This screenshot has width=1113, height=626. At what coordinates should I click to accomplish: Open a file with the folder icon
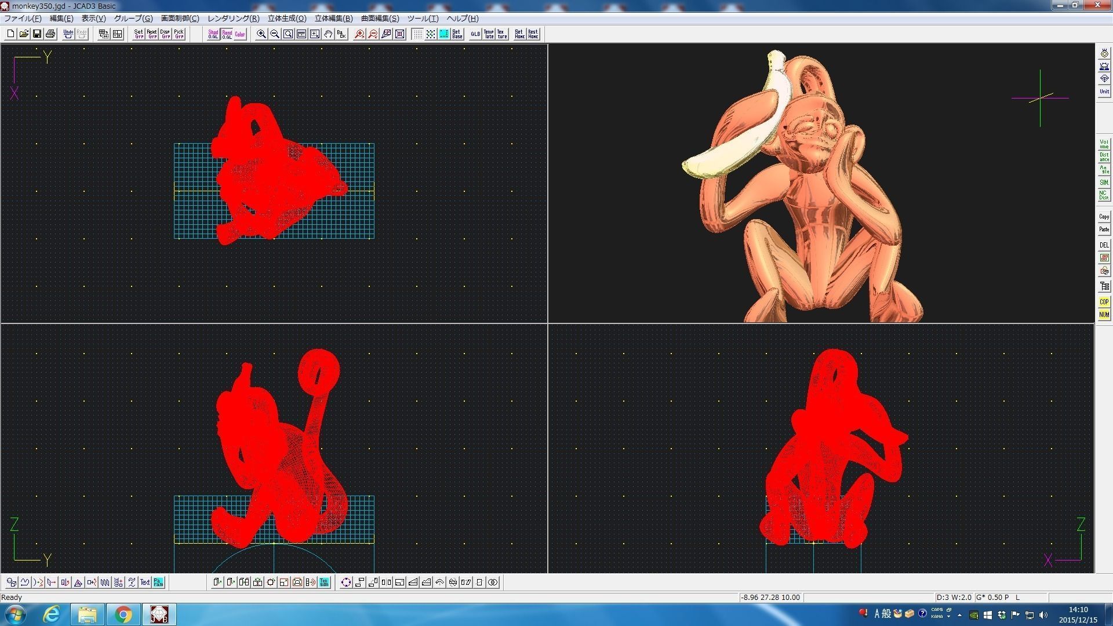tap(24, 34)
